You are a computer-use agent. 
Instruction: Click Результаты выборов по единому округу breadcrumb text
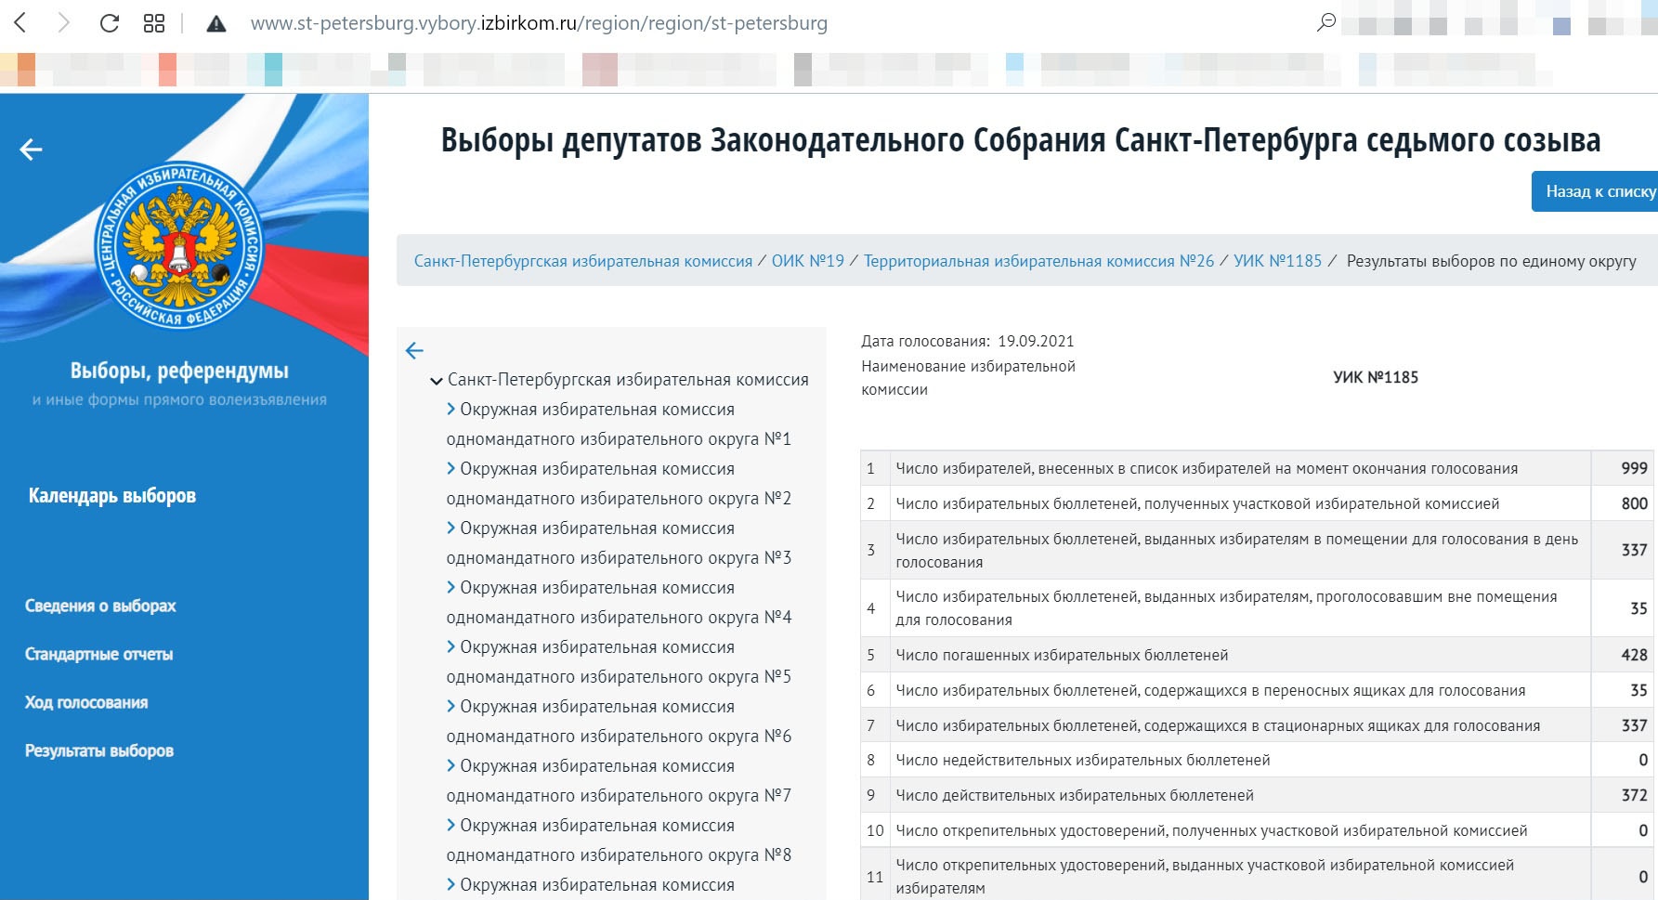(1492, 261)
